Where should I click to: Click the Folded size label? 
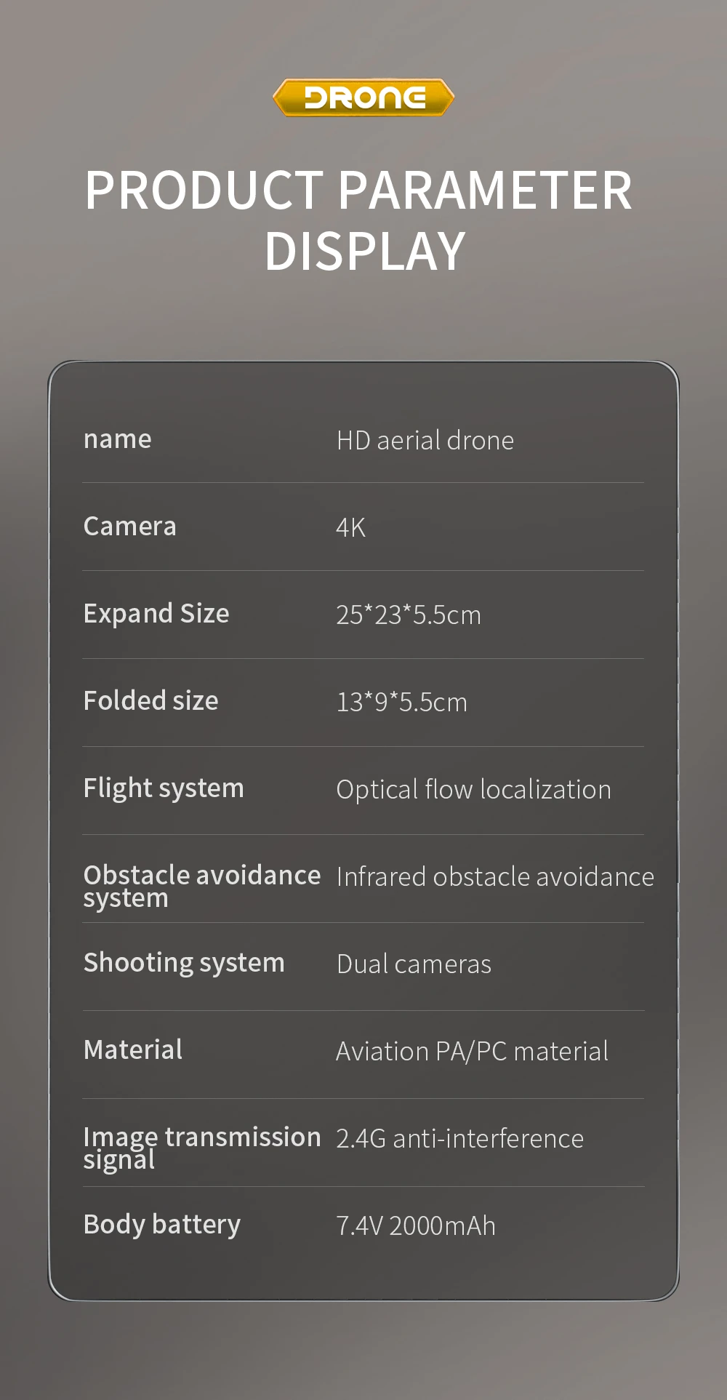(x=150, y=701)
